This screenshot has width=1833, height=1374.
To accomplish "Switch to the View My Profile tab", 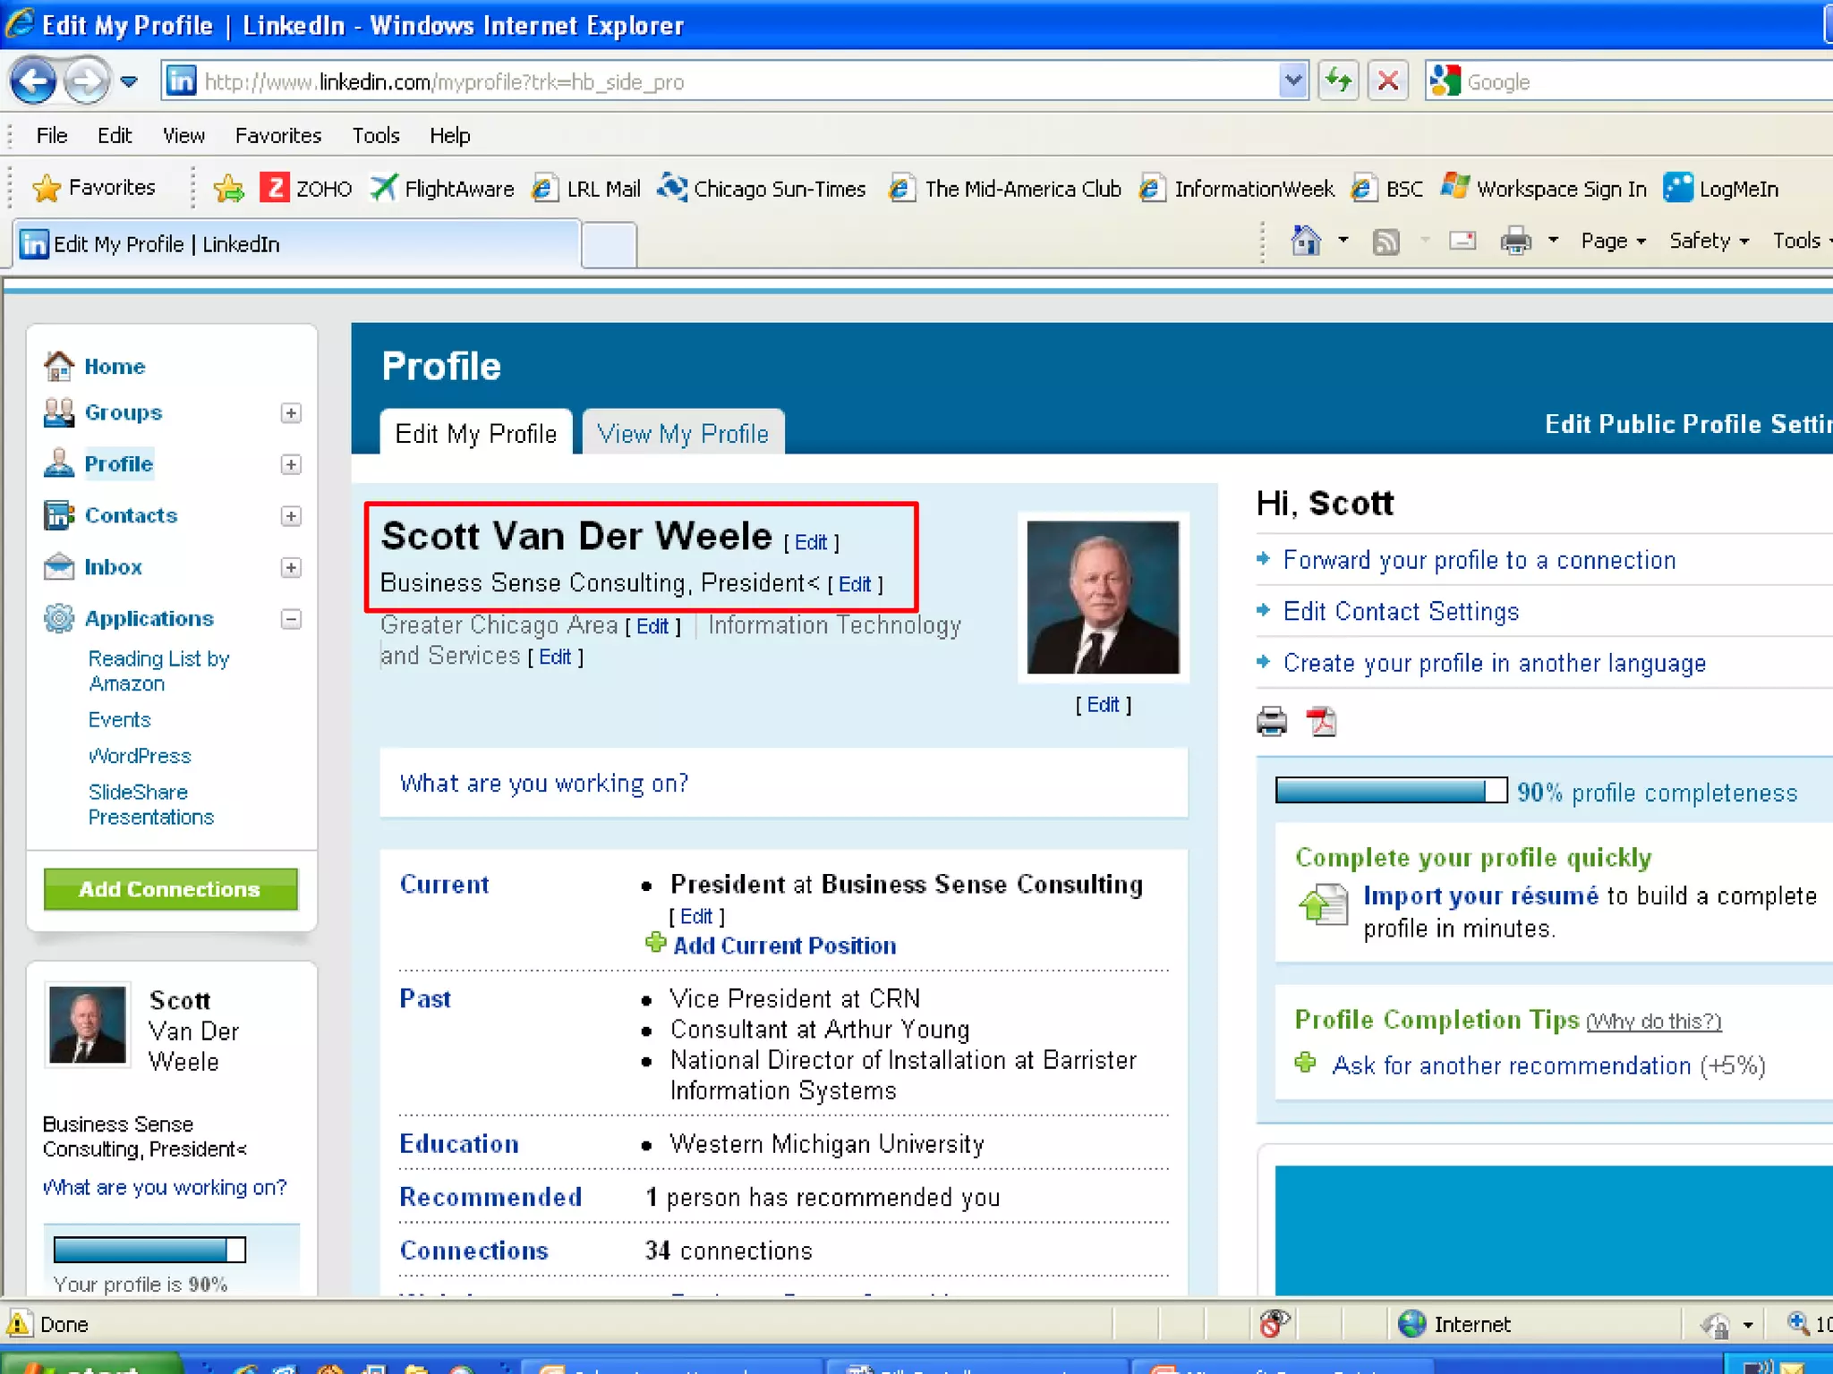I will [x=683, y=434].
